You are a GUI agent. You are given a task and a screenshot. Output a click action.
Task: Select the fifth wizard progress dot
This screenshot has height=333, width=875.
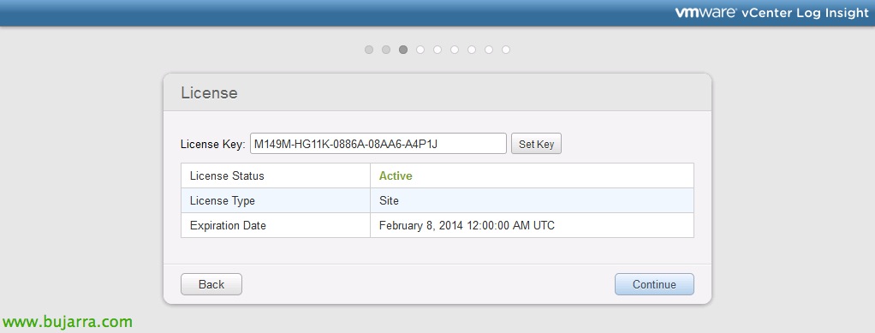click(x=437, y=50)
